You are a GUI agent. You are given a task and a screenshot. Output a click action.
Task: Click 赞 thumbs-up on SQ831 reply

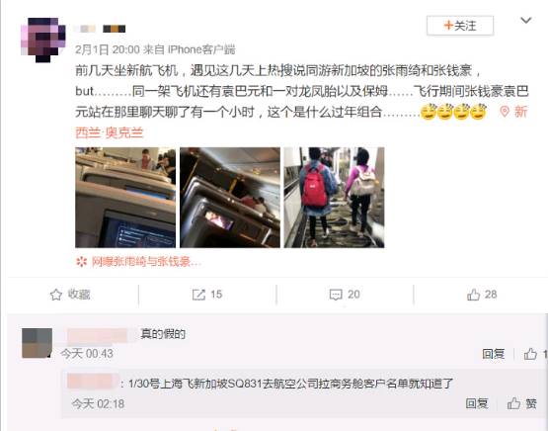(522, 403)
